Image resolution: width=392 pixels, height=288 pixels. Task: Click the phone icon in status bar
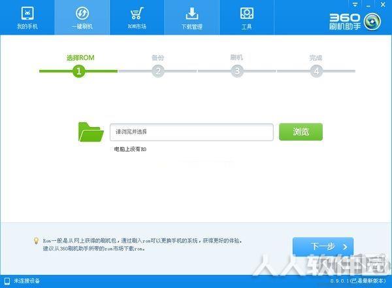7,281
